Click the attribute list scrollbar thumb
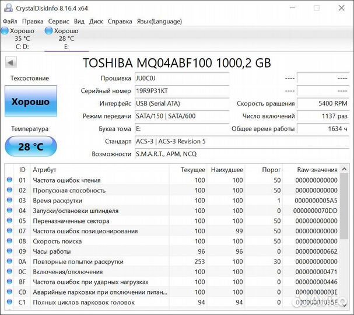 point(344,206)
